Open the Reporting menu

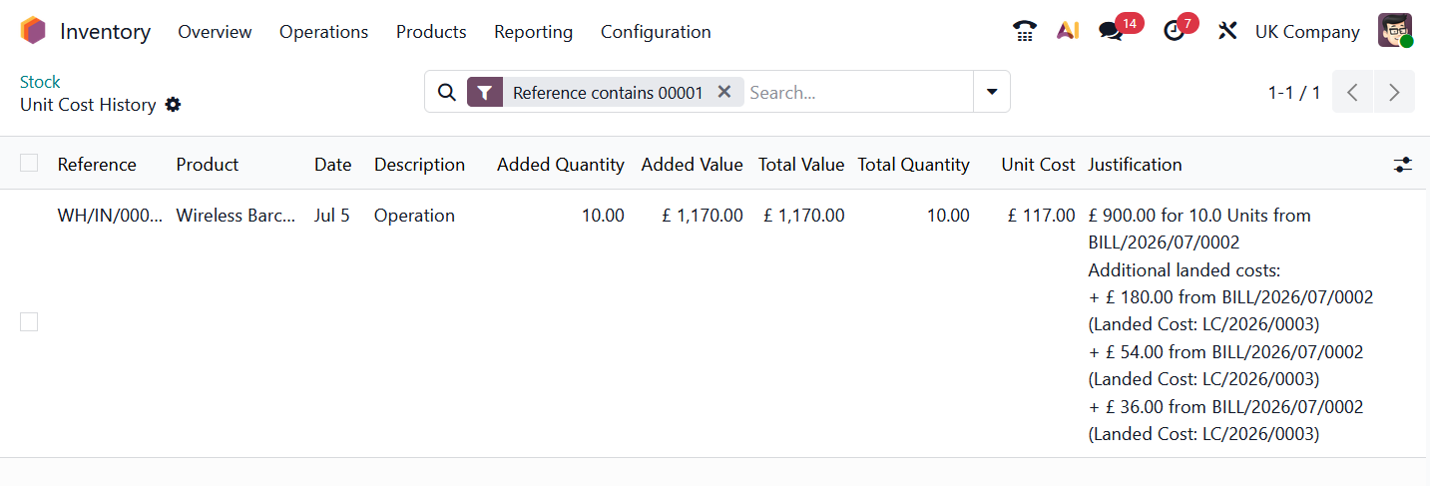pyautogui.click(x=533, y=32)
